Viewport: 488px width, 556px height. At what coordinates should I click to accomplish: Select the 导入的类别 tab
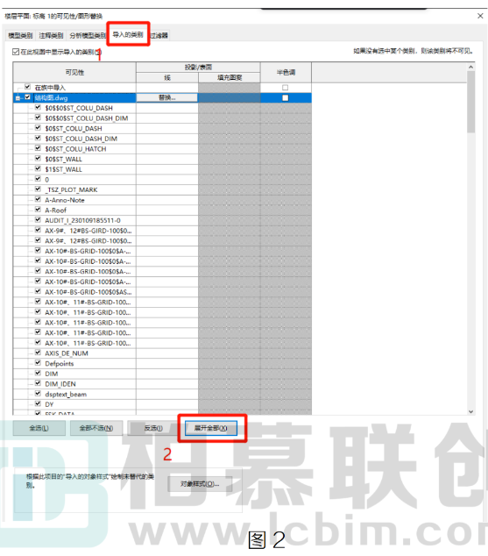click(x=128, y=34)
